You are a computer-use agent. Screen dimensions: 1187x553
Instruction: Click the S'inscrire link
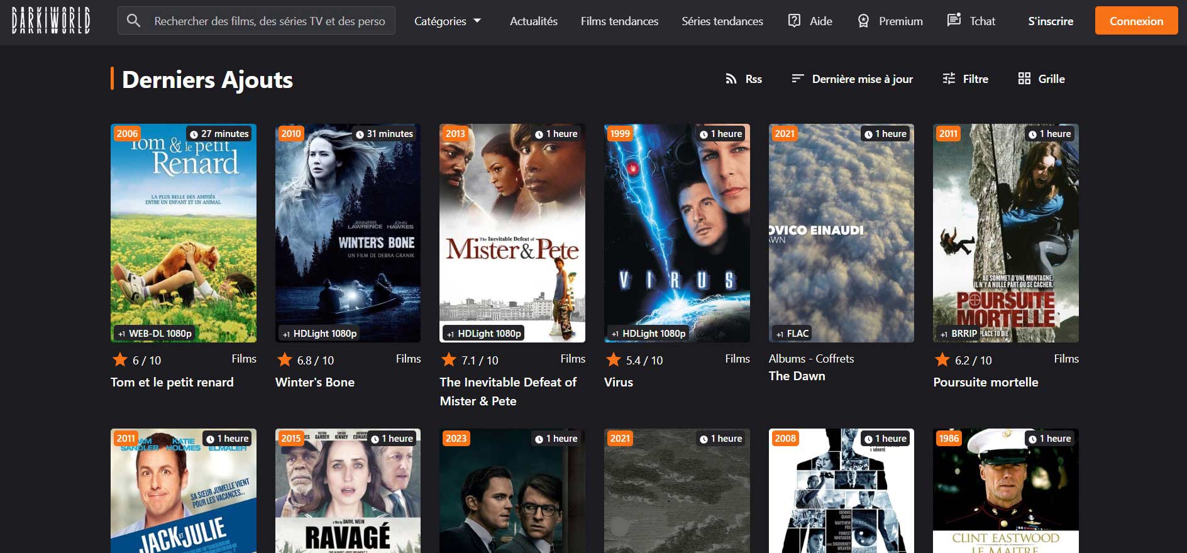pos(1051,21)
